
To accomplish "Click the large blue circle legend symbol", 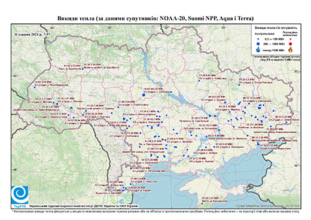I will (258, 44).
